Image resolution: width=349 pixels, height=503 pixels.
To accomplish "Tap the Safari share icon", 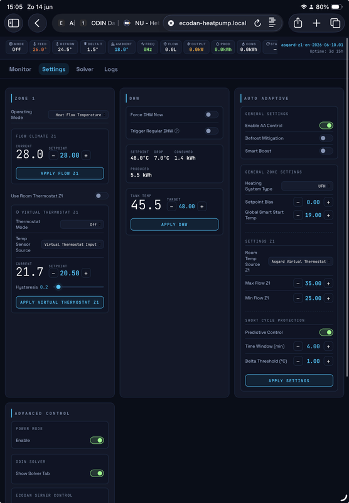I will 298,23.
